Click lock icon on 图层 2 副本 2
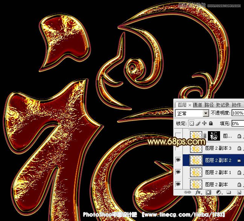The width and height of the screenshot is (244, 221). pyautogui.click(x=239, y=160)
